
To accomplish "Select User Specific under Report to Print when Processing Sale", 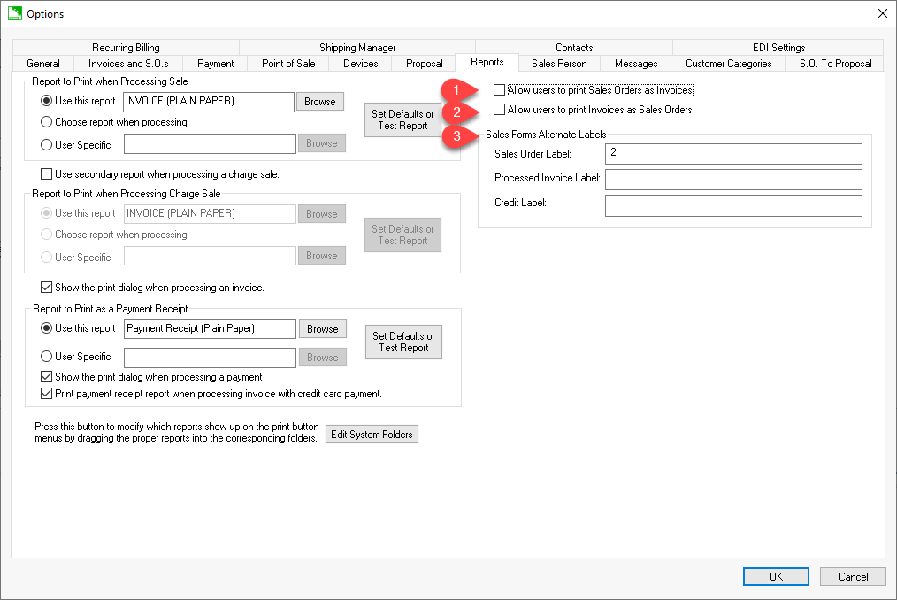I will coord(47,144).
